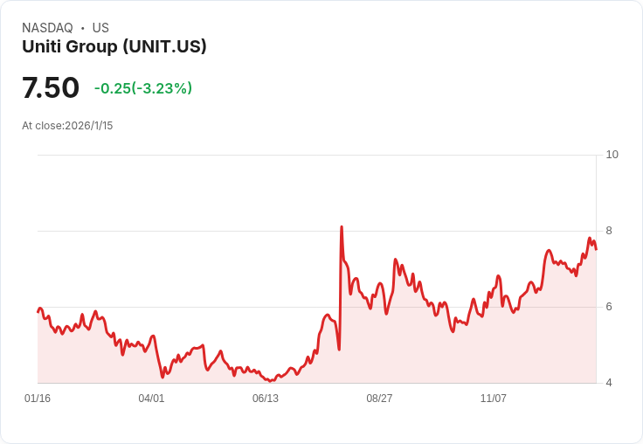Click the 8 price axis label
Viewport: 643px width, 444px height.
609,231
